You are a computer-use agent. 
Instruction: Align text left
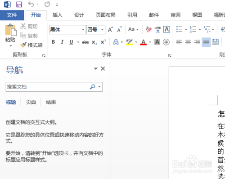click(x=179, y=42)
